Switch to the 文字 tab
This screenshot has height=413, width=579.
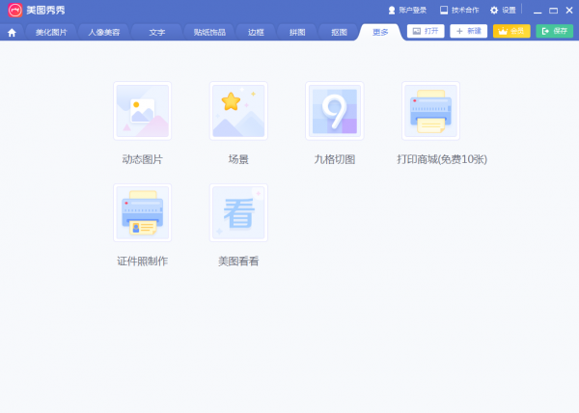pos(157,33)
